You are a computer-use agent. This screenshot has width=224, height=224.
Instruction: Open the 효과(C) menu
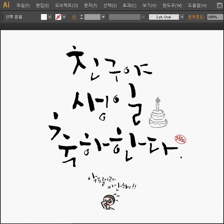129,6
